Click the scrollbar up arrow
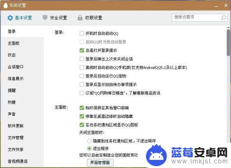Image resolution: width=231 pixels, height=168 pixels. (x=228, y=27)
